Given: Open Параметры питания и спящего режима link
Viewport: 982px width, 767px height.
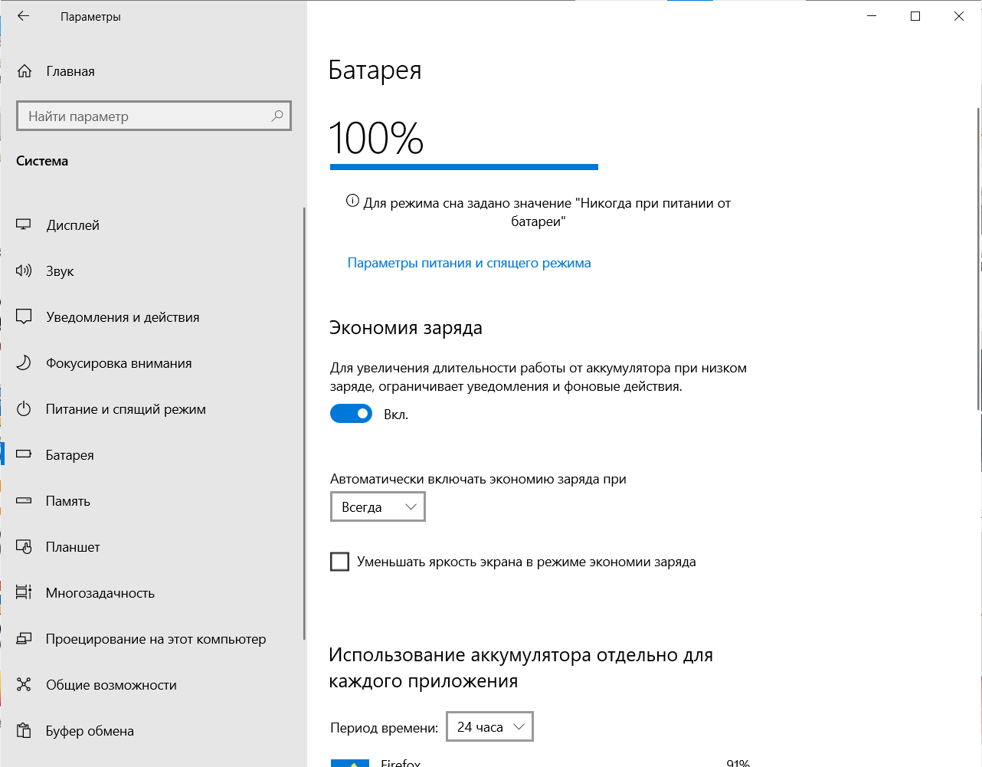Looking at the screenshot, I should pos(469,263).
